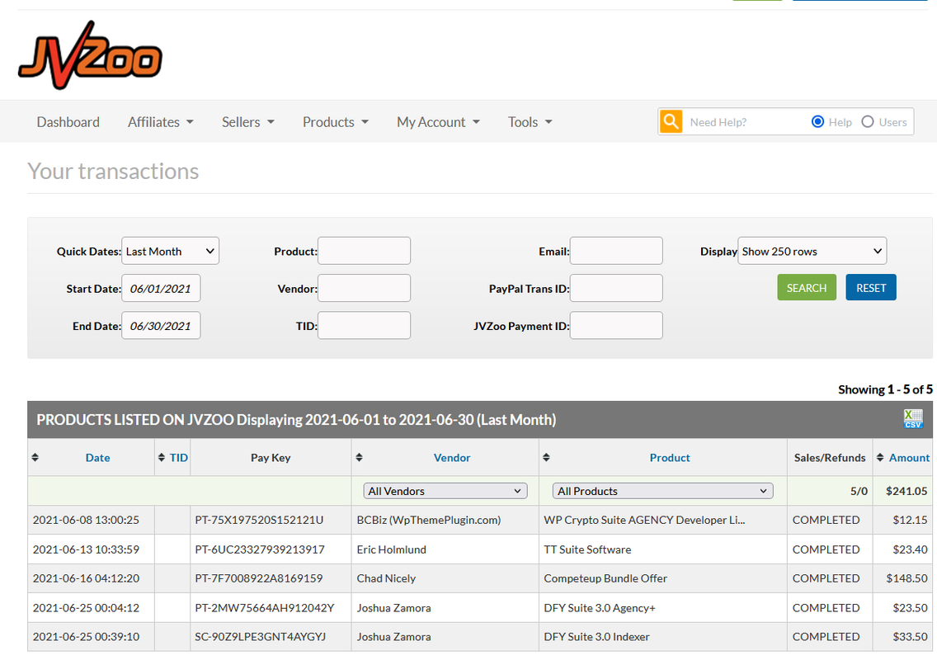
Task: Expand the My Account menu
Action: [x=438, y=122]
